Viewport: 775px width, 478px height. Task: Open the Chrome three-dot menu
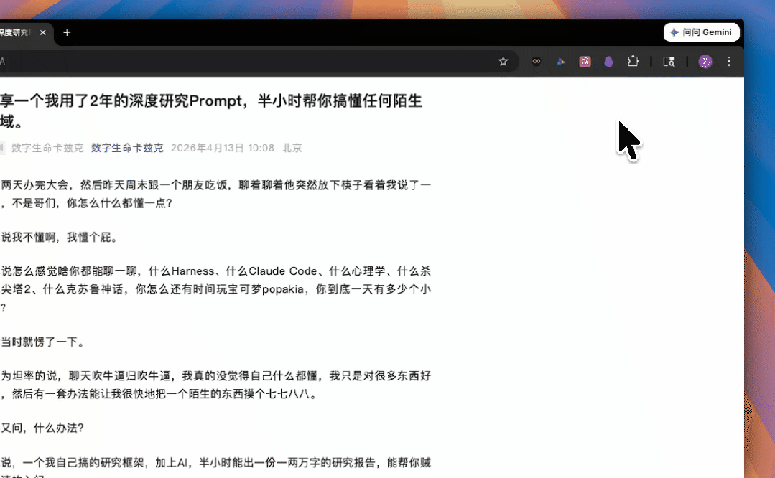click(729, 61)
